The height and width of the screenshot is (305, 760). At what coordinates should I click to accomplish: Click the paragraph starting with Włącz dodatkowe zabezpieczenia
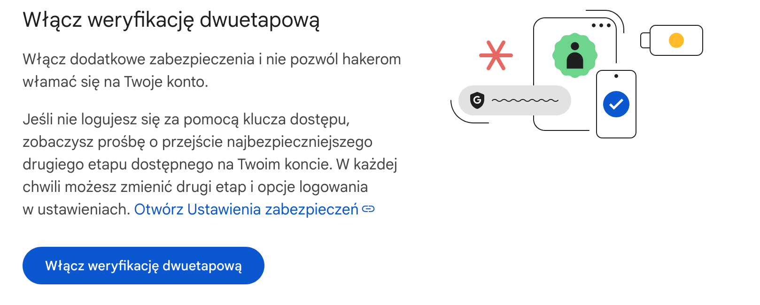pyautogui.click(x=211, y=60)
